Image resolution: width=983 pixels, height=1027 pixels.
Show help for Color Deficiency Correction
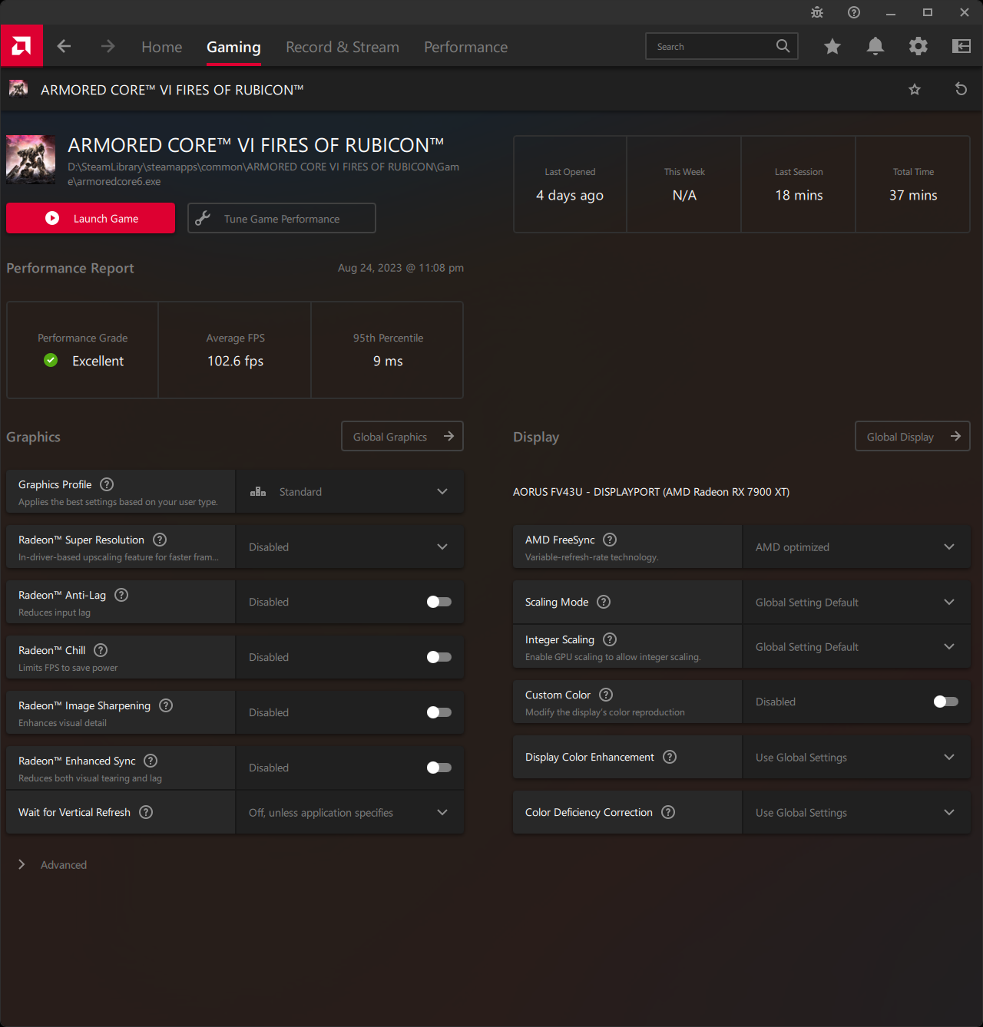[x=668, y=812]
